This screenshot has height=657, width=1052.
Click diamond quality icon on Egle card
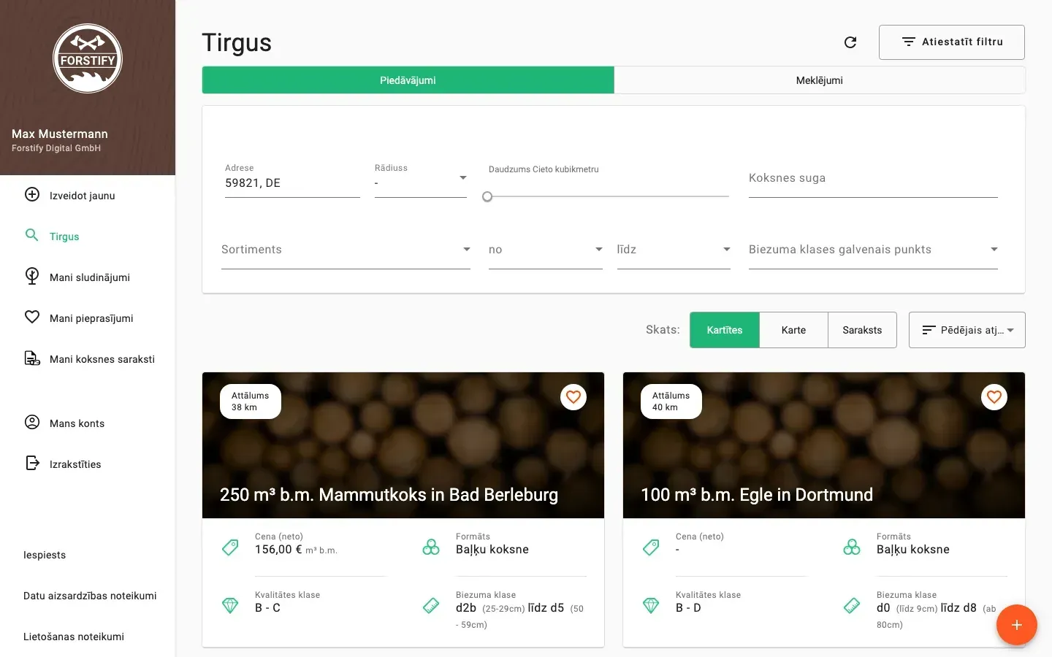tap(651, 605)
